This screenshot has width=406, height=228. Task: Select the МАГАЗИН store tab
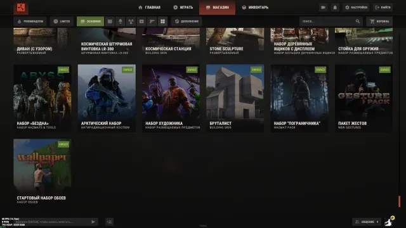[x=217, y=7]
